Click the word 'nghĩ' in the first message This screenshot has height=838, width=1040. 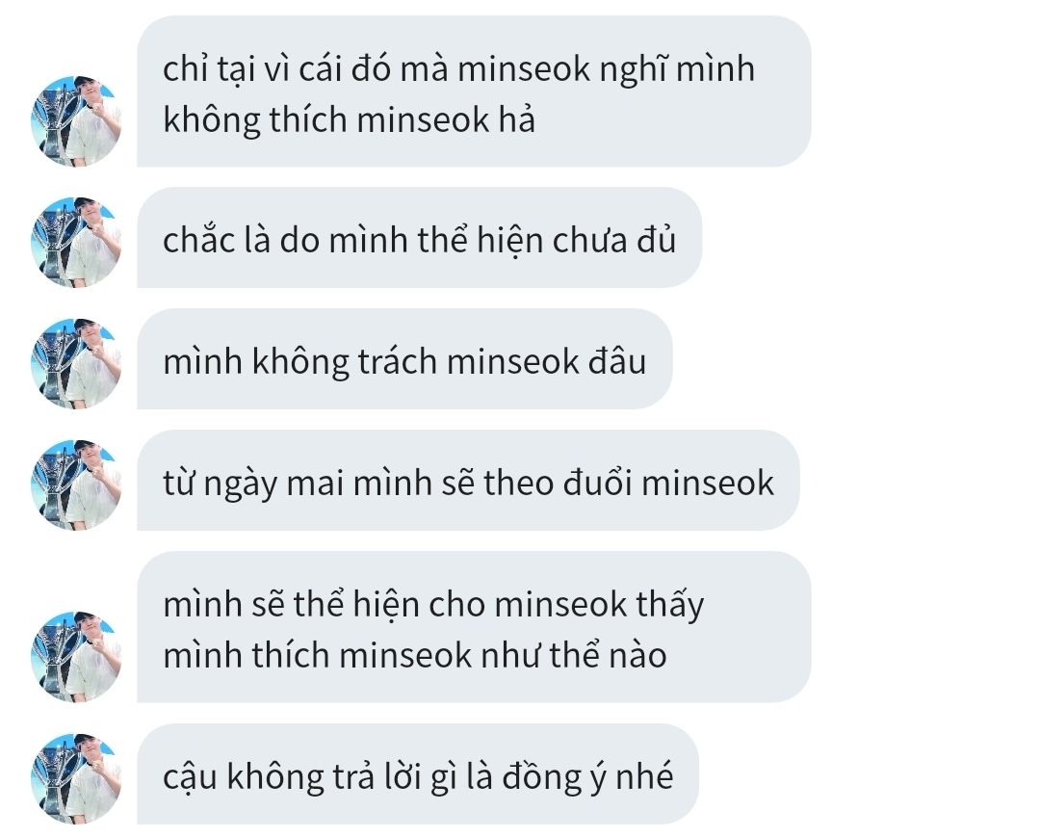point(633,71)
